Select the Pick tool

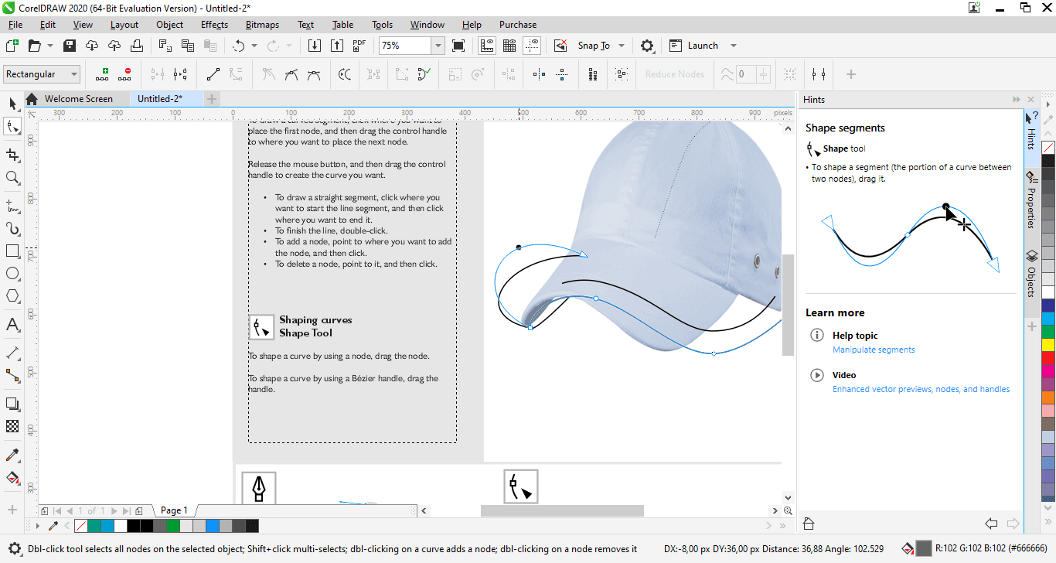tap(12, 103)
